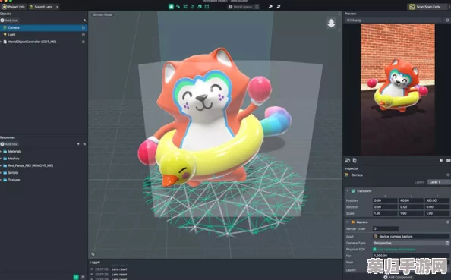Toggle the circle toggle on the Light row
The width and height of the screenshot is (451, 280).
(84, 35)
